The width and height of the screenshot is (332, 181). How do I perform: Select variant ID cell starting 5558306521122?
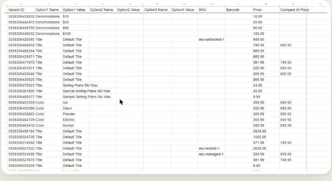pyautogui.click(x=21, y=148)
